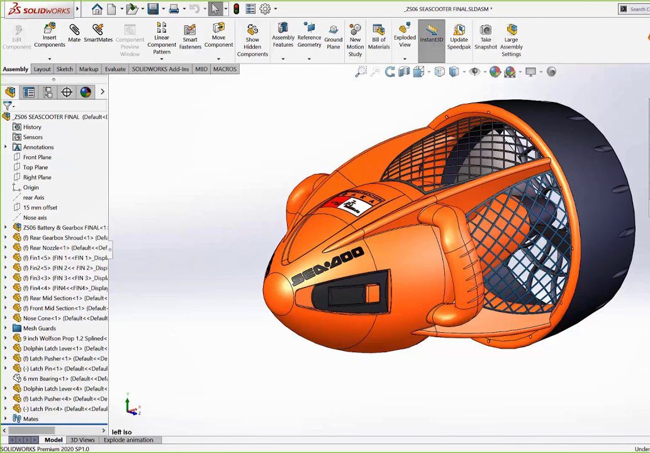
Task: Select the Mate tool
Action: (x=74, y=33)
